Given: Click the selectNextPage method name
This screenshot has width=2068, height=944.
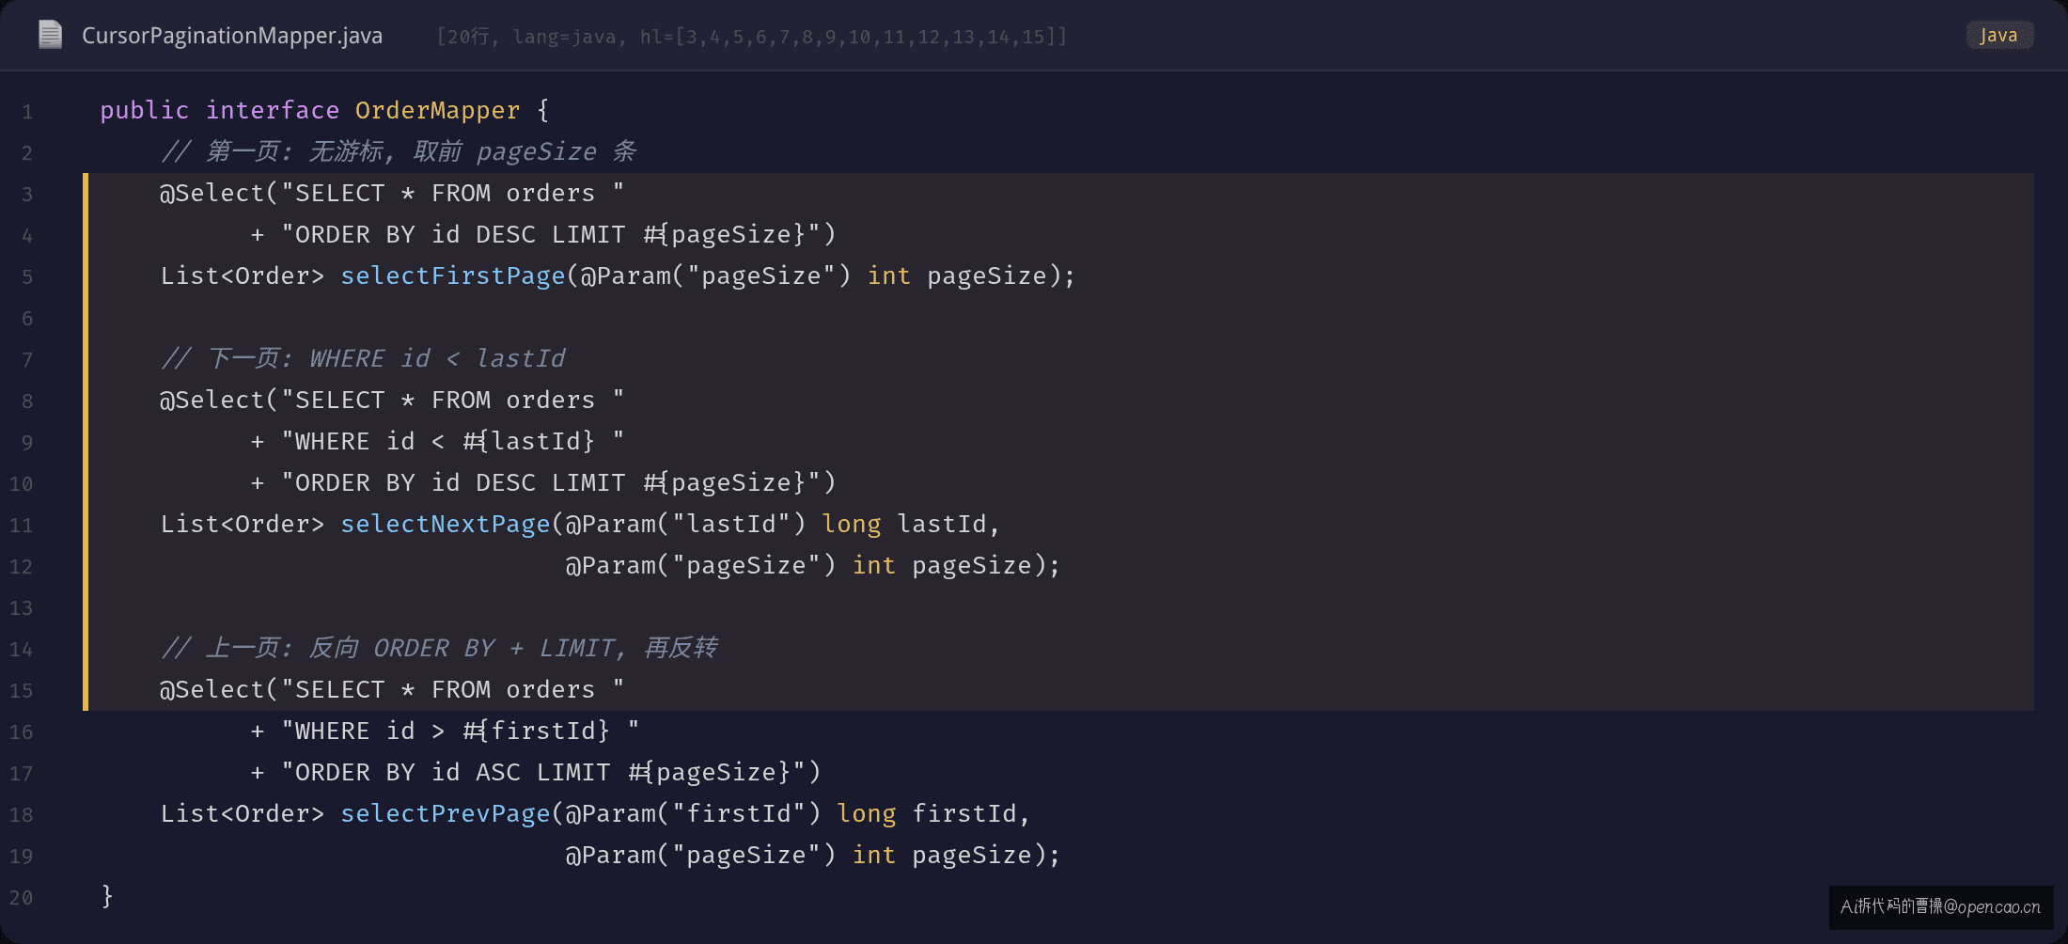Looking at the screenshot, I should [445, 524].
